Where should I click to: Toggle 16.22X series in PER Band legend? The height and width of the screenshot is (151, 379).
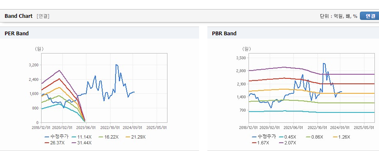coord(108,137)
